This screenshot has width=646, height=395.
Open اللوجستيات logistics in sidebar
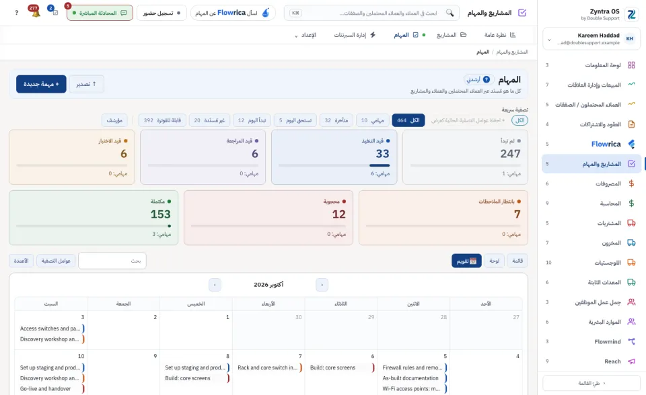coord(591,263)
